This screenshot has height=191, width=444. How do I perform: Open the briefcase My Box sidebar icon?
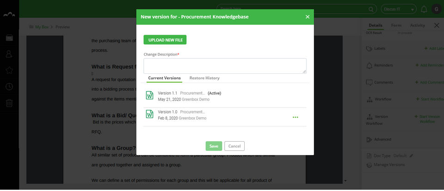click(9, 37)
